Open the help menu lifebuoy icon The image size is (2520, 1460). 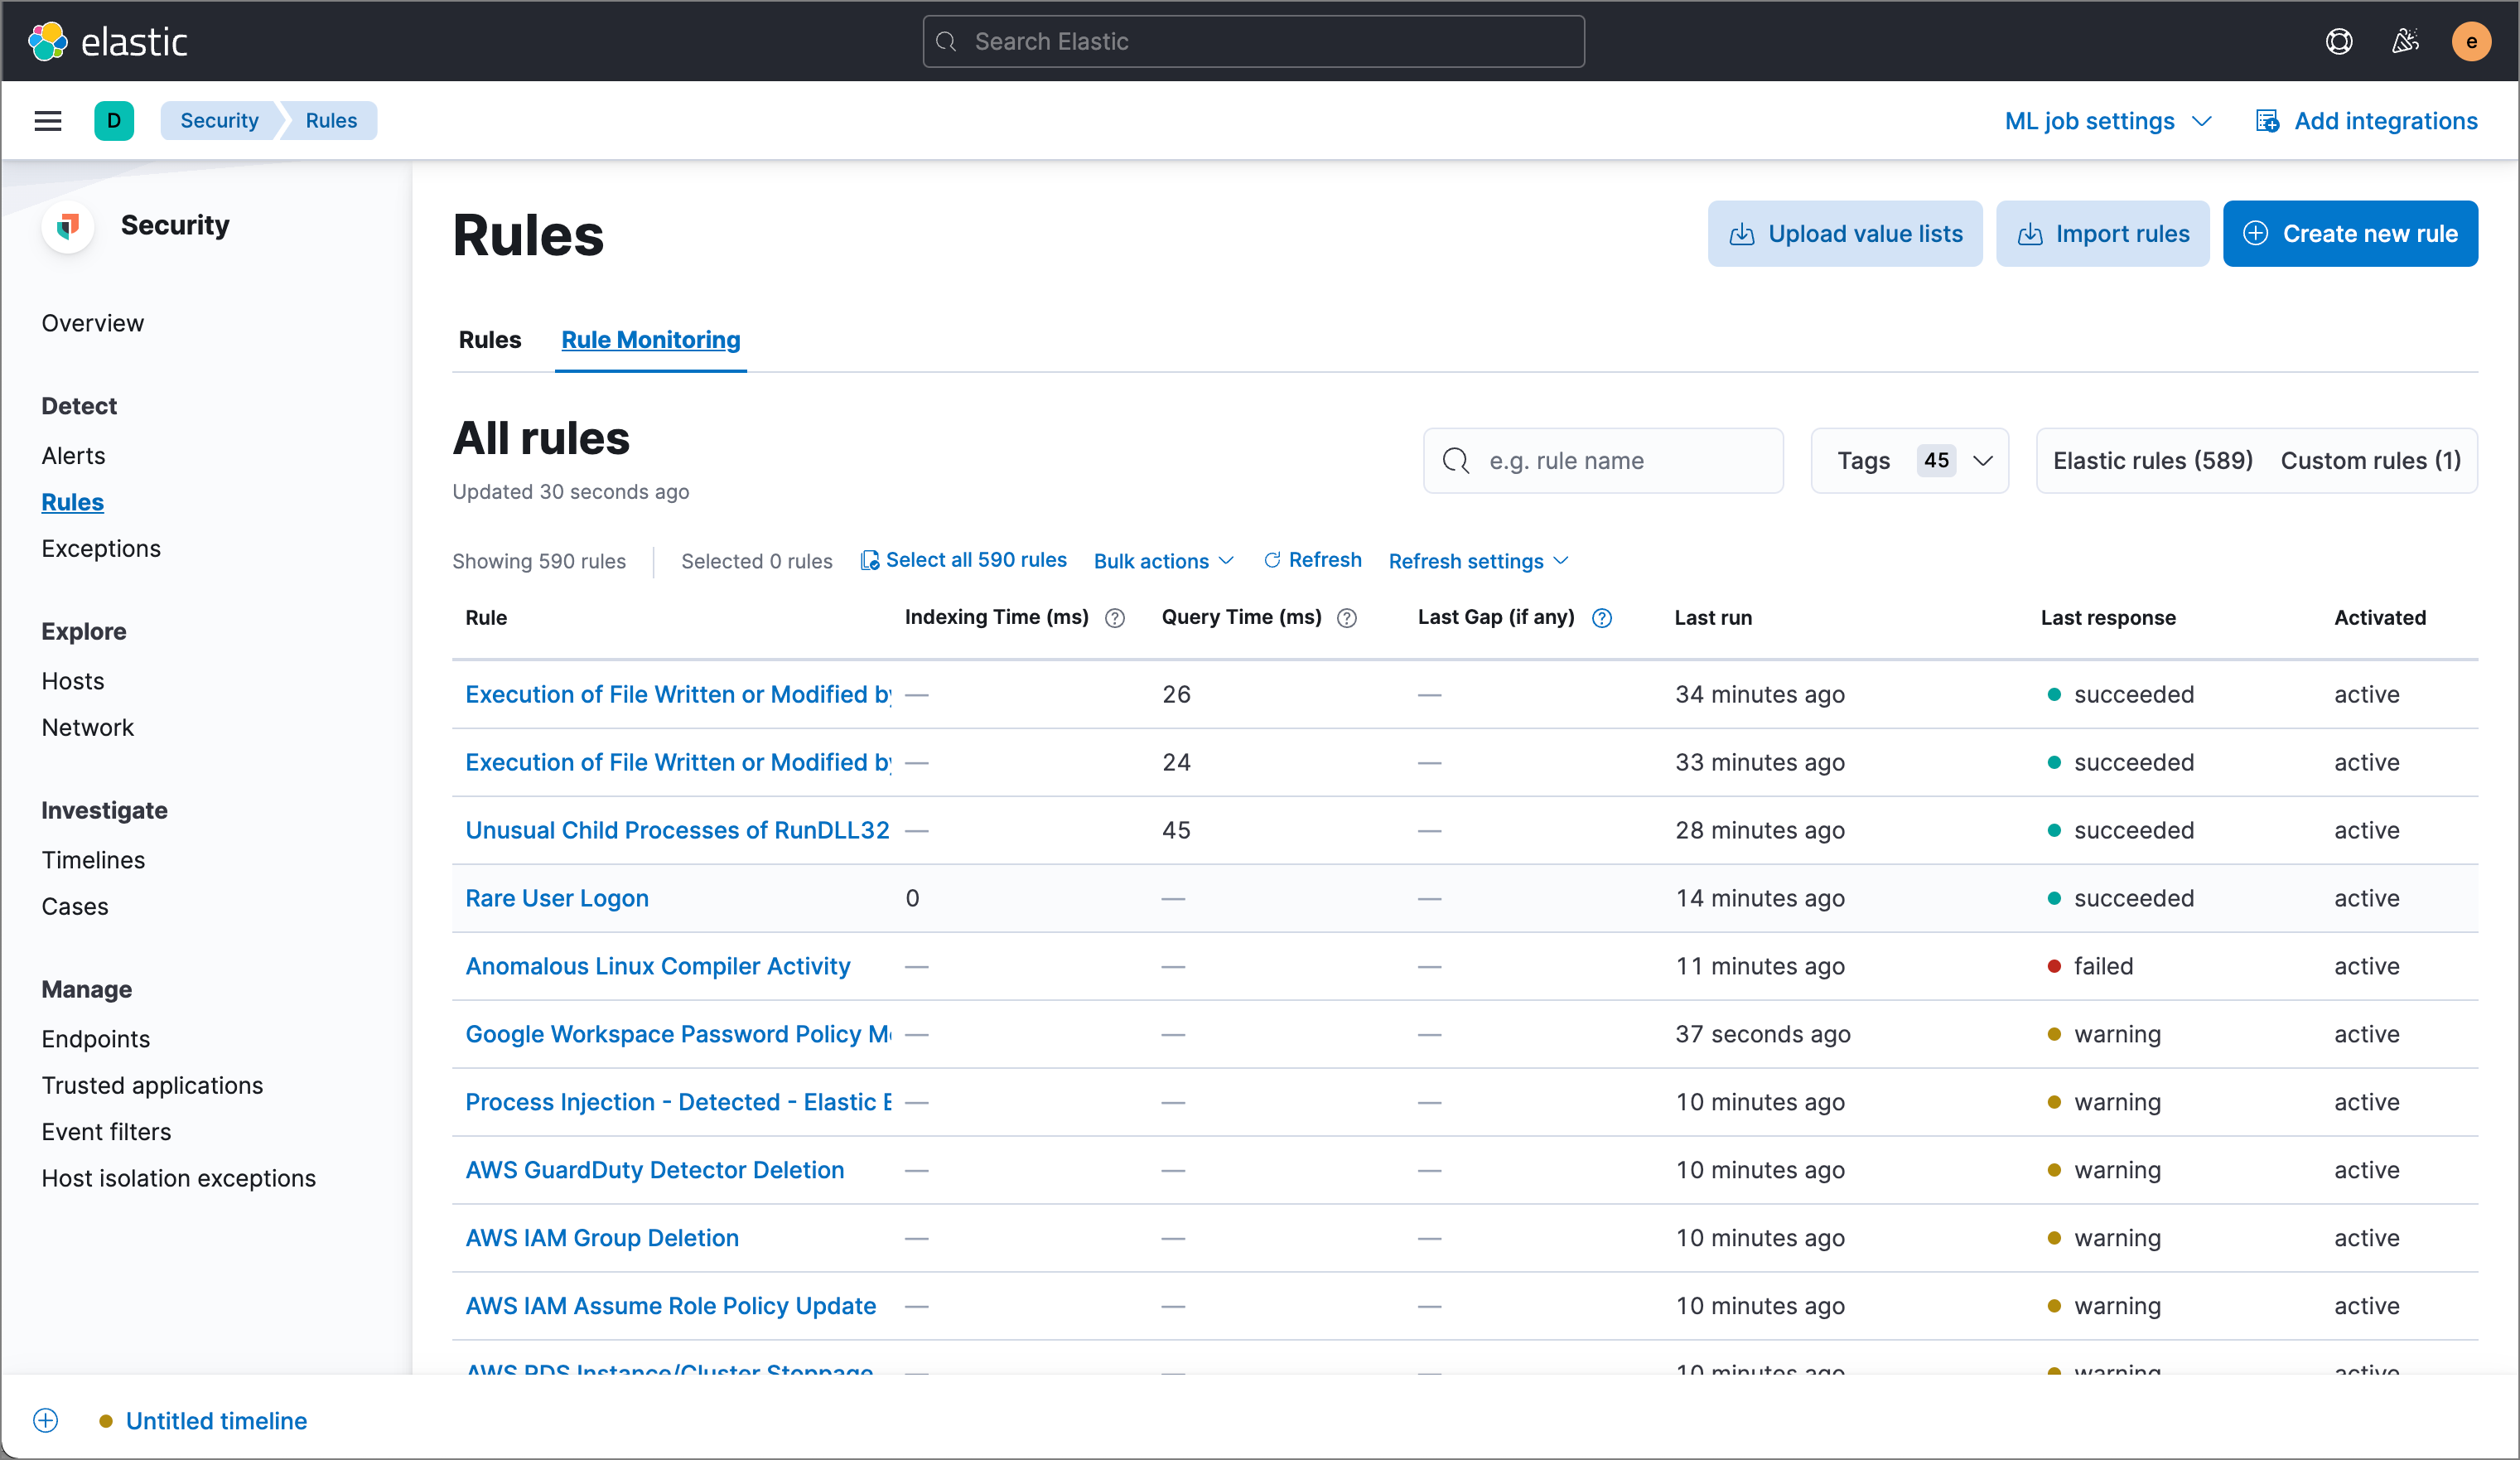click(x=2338, y=41)
